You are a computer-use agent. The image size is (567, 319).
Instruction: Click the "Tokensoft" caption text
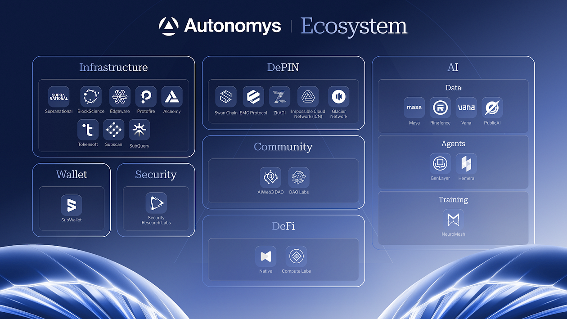click(88, 144)
